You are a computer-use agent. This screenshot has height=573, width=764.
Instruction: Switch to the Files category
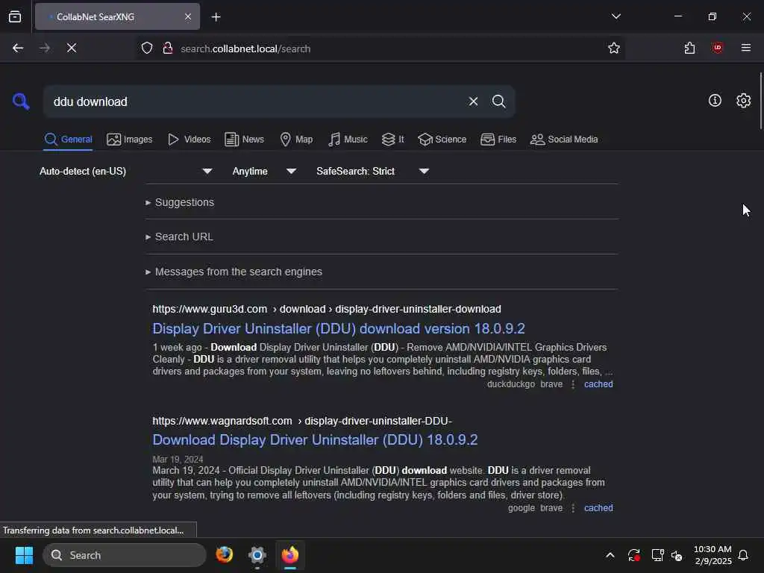(498, 140)
